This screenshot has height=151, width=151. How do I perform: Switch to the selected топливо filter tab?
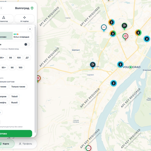pyautogui.click(x=6, y=36)
